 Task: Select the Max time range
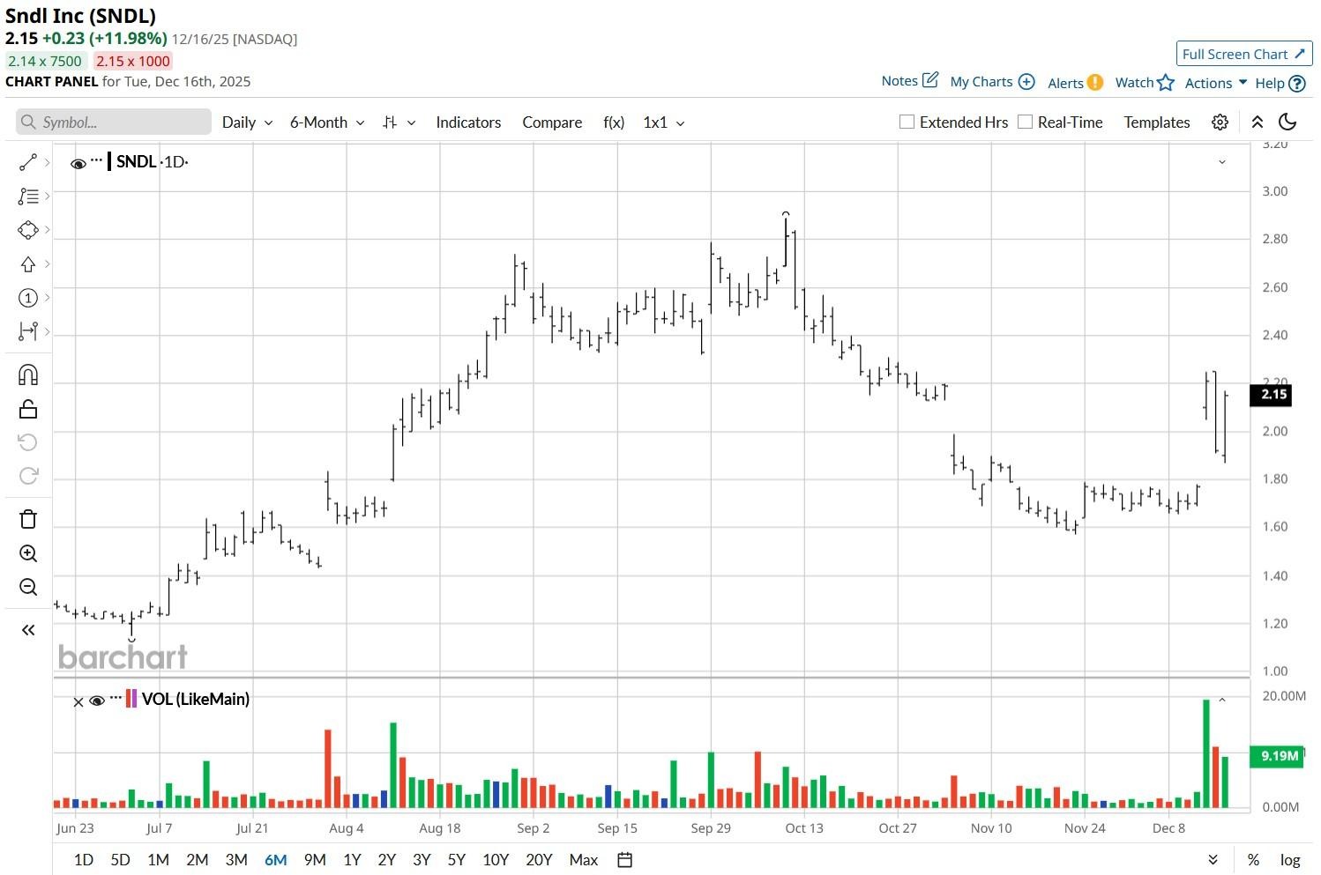click(x=584, y=860)
